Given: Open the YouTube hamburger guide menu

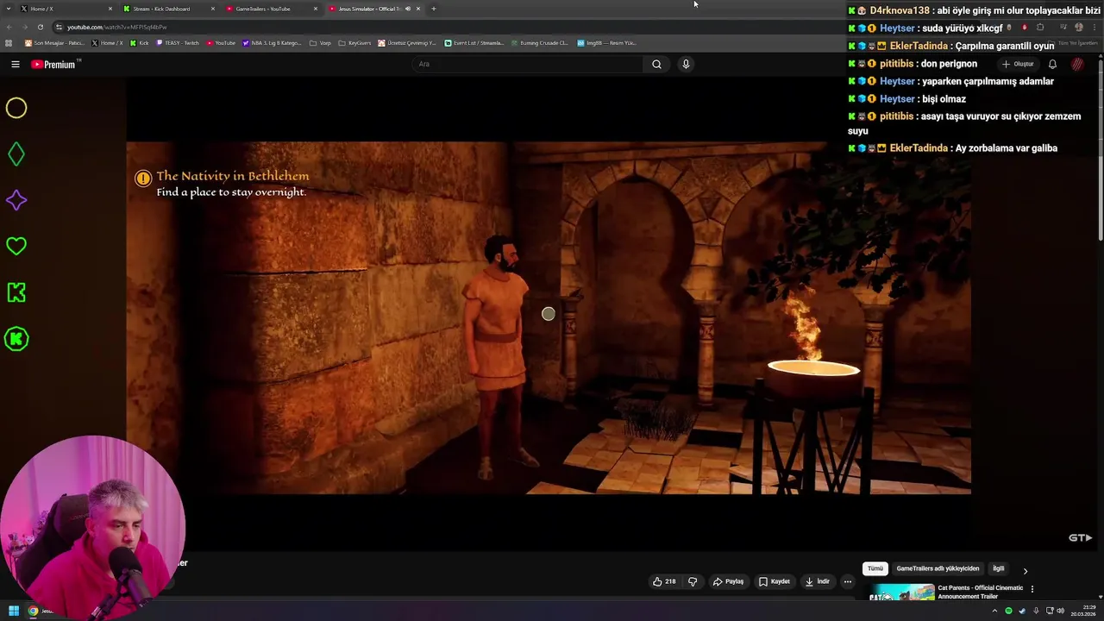Looking at the screenshot, I should click(16, 64).
